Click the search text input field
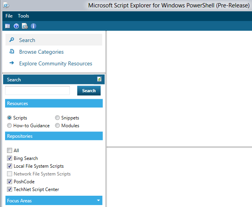 (x=37, y=91)
